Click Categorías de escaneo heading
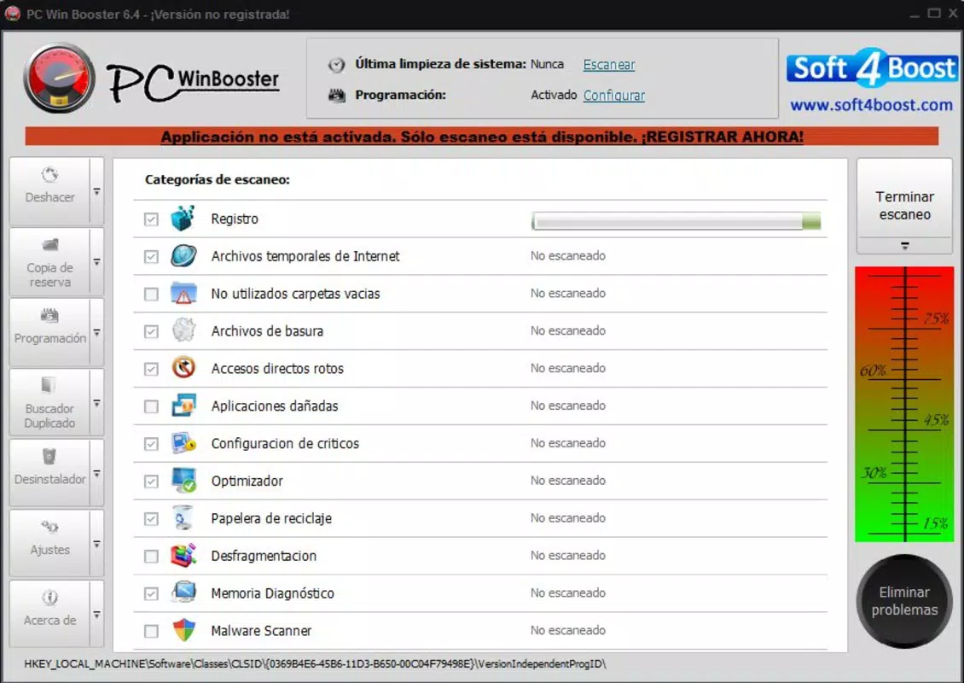 217,179
